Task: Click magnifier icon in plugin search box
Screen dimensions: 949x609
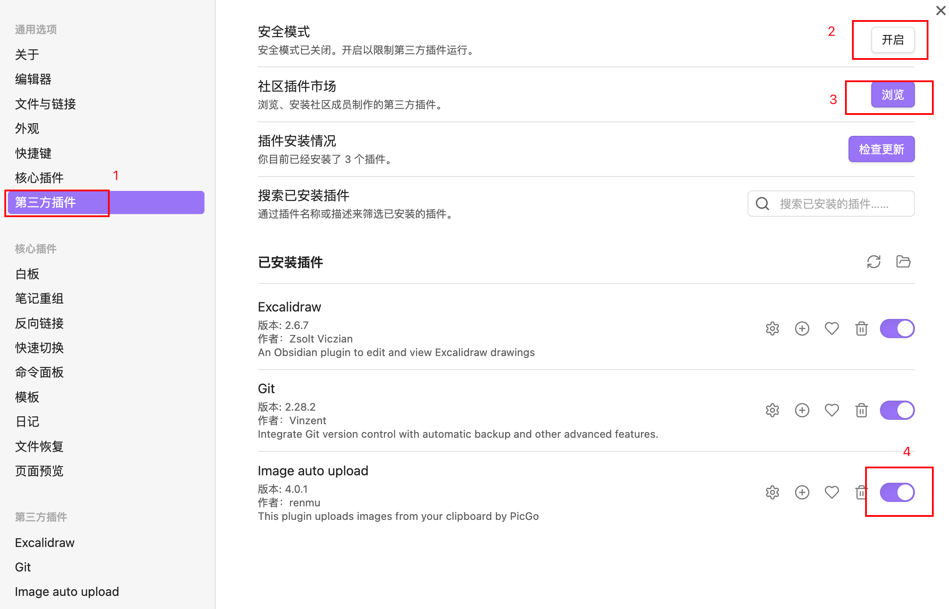Action: 762,204
